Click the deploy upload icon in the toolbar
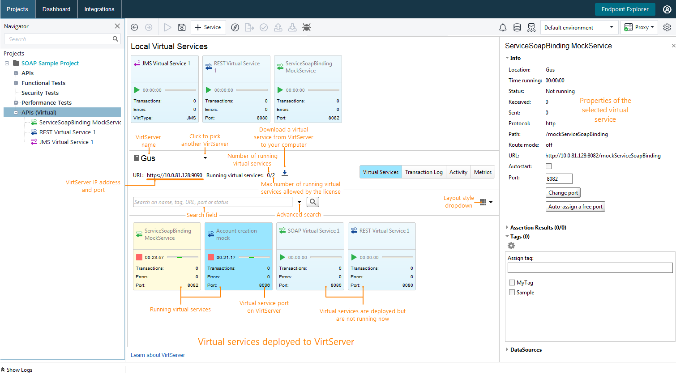 click(278, 27)
